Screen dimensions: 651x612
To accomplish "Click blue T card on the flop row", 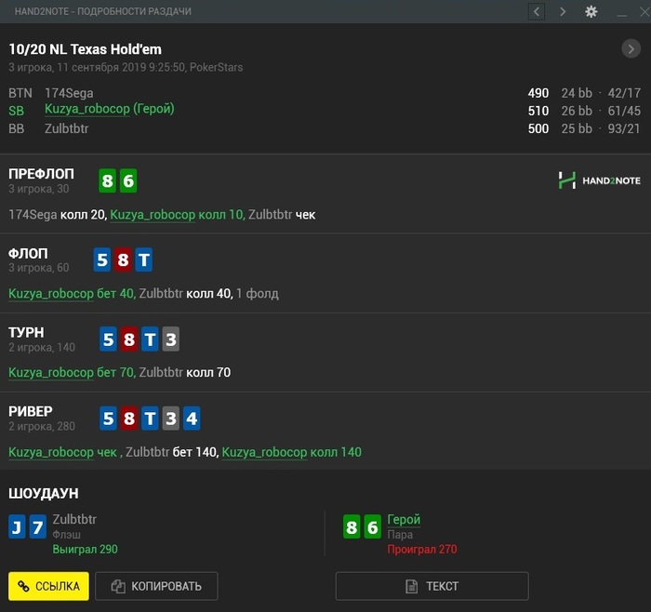I will (x=143, y=259).
